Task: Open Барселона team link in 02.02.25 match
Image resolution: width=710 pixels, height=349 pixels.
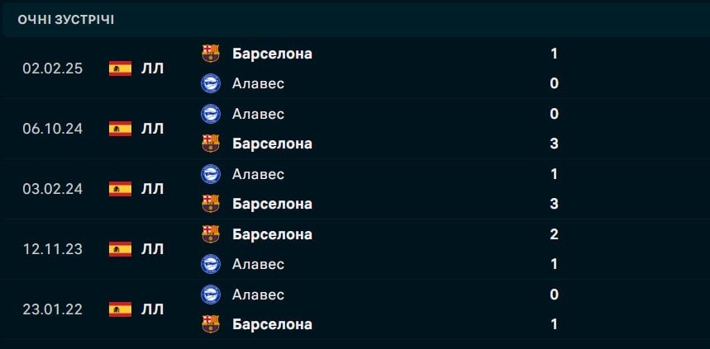Action: 272,54
